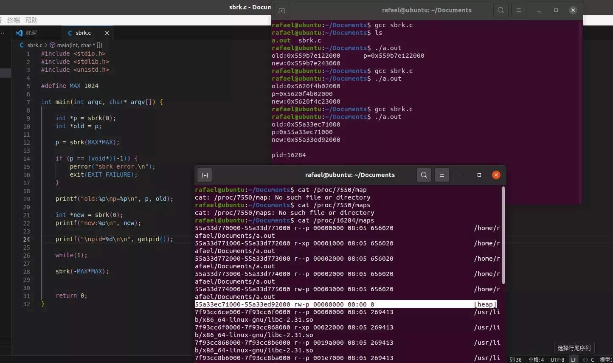
Task: Maximize the front terminal window
Action: [x=479, y=175]
